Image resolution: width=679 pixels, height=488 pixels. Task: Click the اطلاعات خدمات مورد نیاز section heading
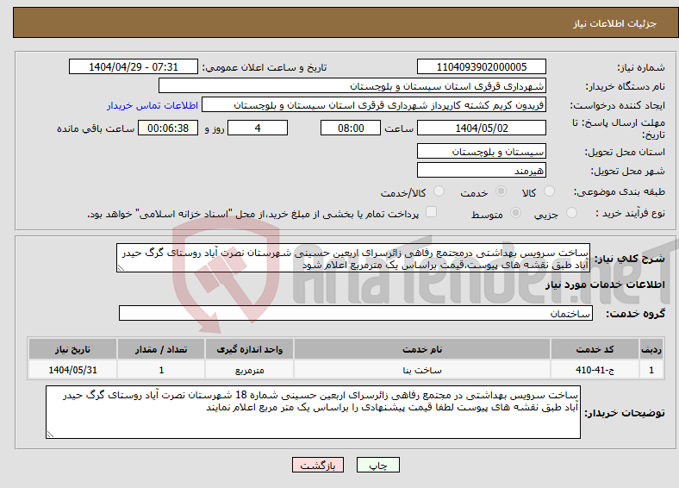tap(605, 285)
